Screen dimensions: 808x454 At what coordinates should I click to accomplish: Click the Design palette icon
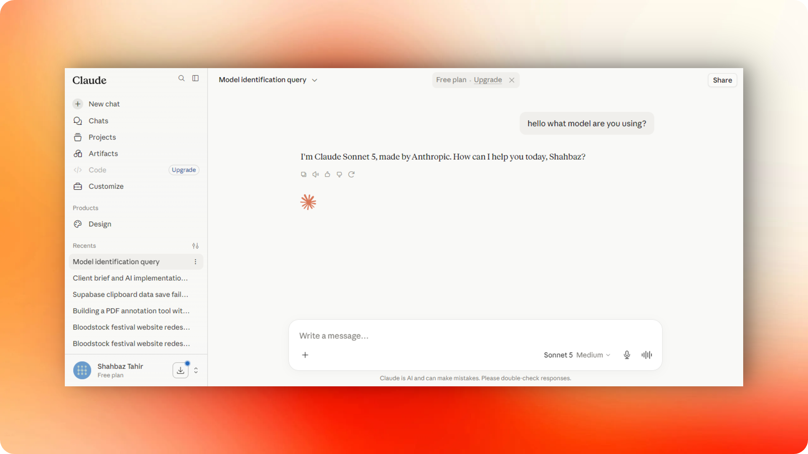[78, 224]
